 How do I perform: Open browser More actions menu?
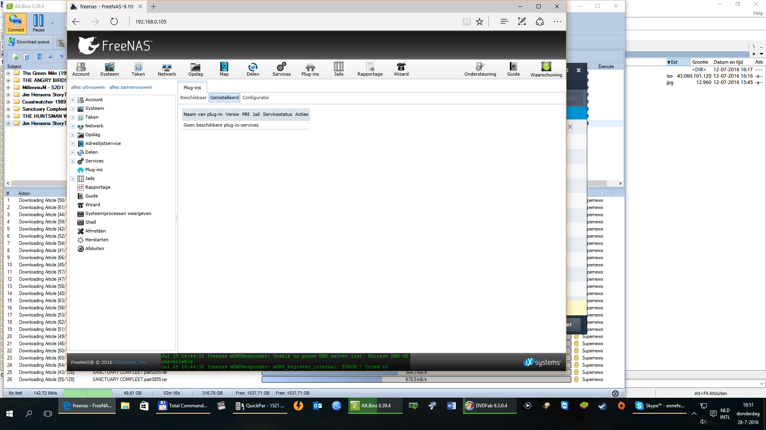557,21
